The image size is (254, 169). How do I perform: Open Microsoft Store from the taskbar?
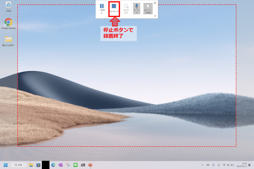click(38, 165)
